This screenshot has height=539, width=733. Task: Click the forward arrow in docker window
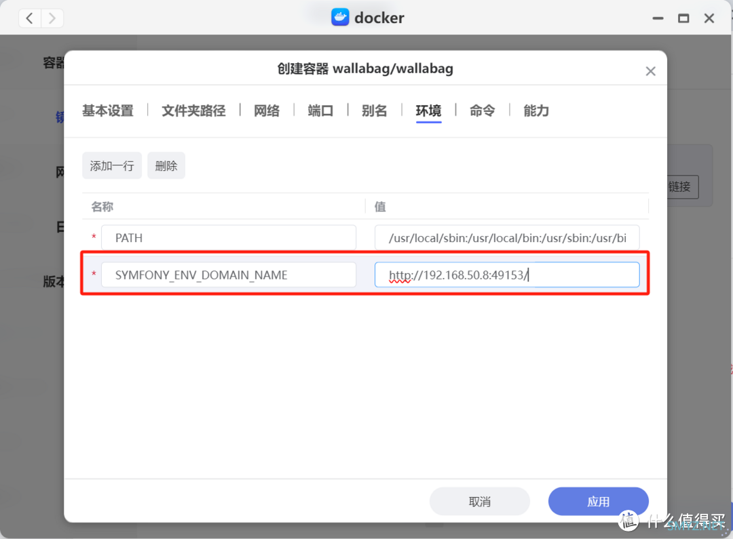(x=52, y=18)
